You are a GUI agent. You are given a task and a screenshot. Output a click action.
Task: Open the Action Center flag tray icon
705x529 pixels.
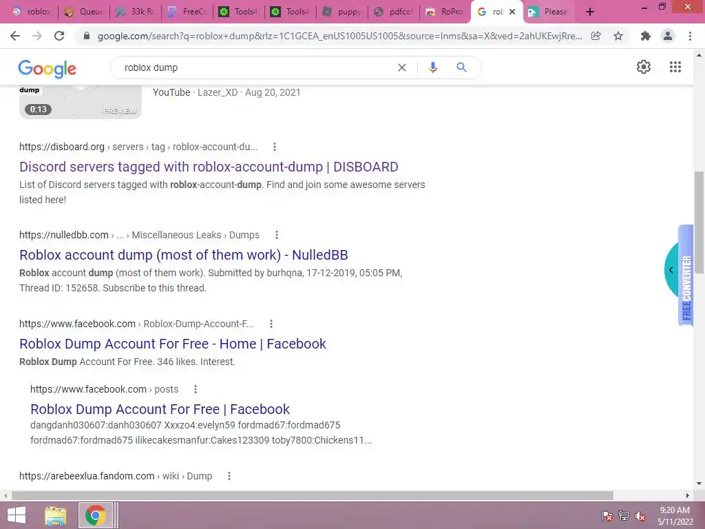click(607, 515)
